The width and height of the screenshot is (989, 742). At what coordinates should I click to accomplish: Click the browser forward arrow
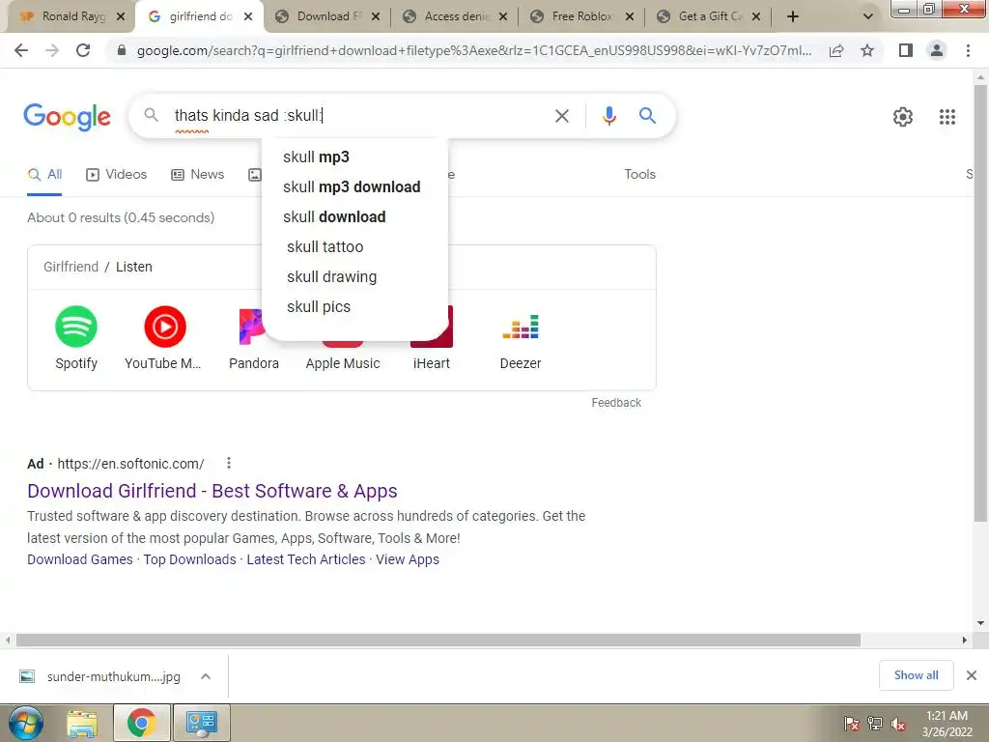coord(52,50)
